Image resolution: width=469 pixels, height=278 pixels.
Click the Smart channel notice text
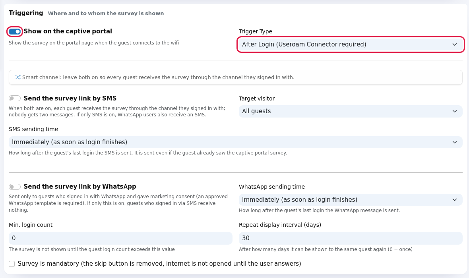158,77
